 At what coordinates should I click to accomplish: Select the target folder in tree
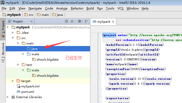pyautogui.click(x=23, y=81)
